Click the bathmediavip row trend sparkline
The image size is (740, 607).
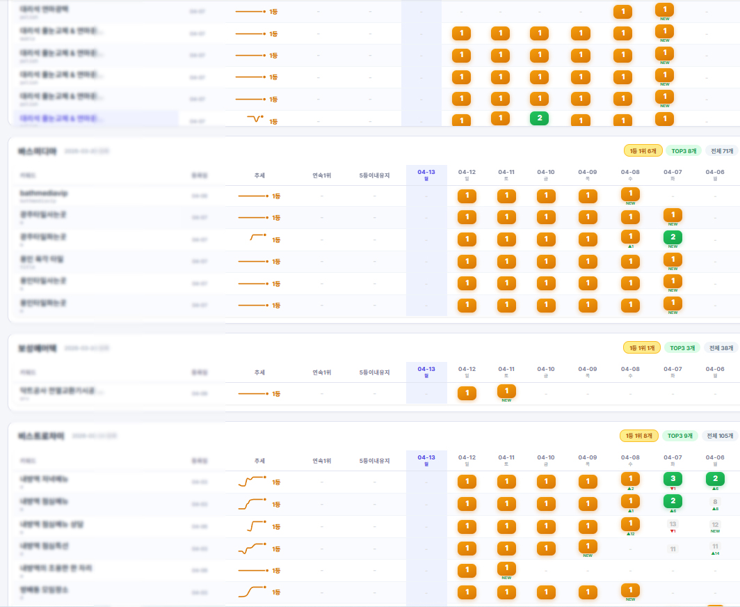coord(252,196)
